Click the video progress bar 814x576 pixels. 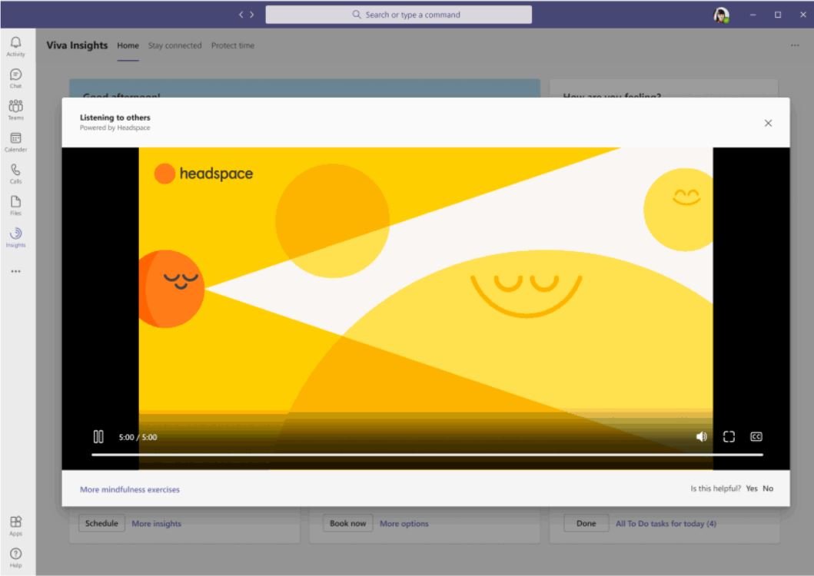[x=427, y=455]
